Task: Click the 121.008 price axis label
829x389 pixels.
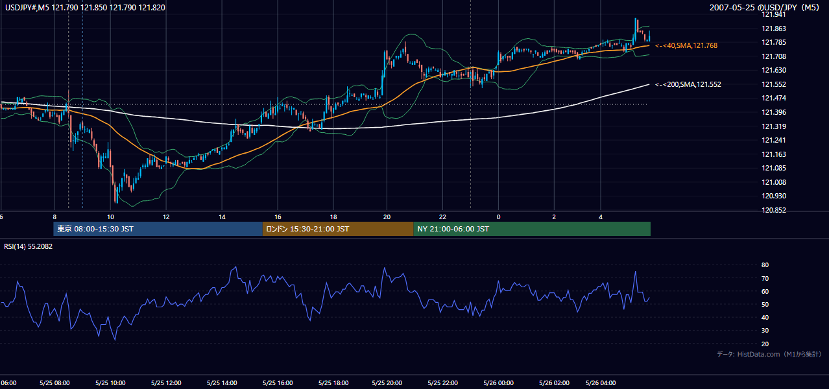Action: [x=774, y=182]
